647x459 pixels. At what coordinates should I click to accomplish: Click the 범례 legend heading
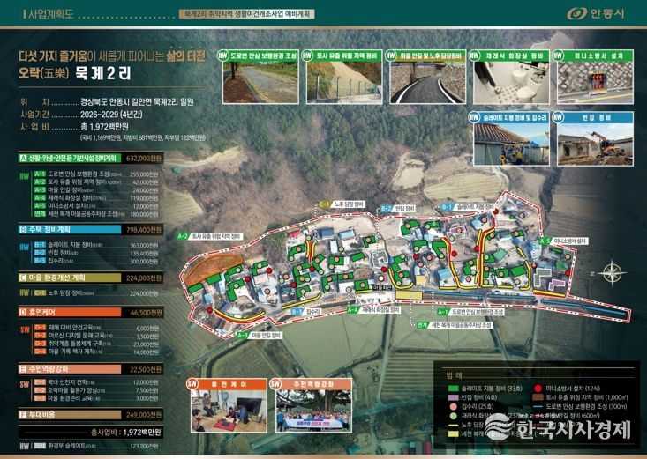click(x=454, y=375)
